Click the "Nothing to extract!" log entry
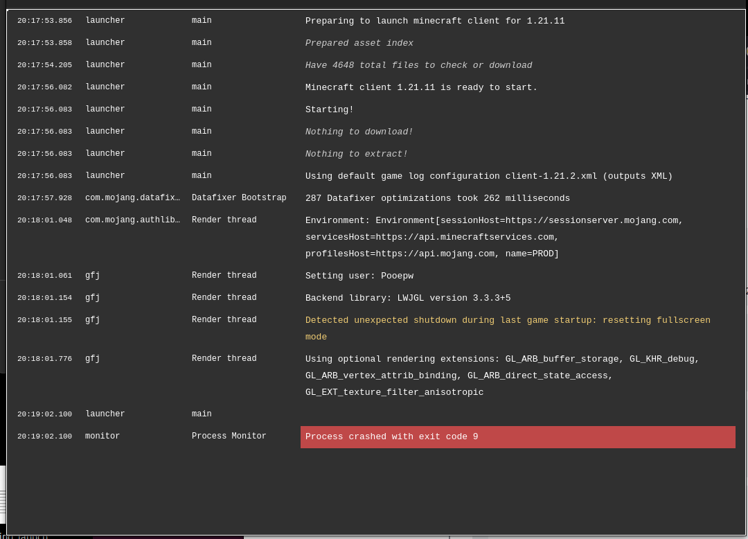748x539 pixels. pyautogui.click(x=357, y=154)
